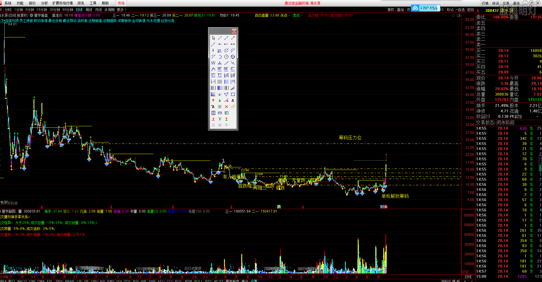The image size is (542, 282).
Task: Click the cloud download speed widget
Action: (x=425, y=8)
